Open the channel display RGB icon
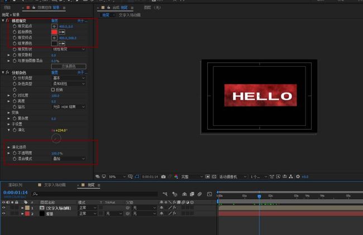 [x=176, y=177]
